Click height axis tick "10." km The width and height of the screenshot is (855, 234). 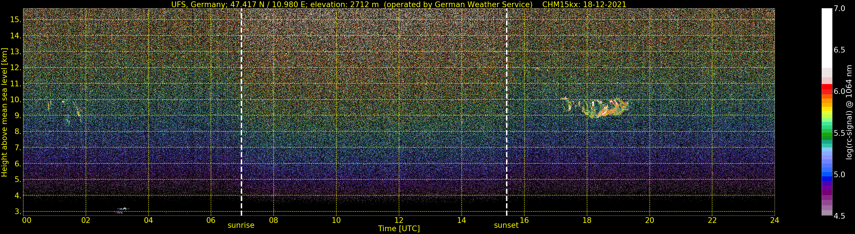pyautogui.click(x=15, y=100)
